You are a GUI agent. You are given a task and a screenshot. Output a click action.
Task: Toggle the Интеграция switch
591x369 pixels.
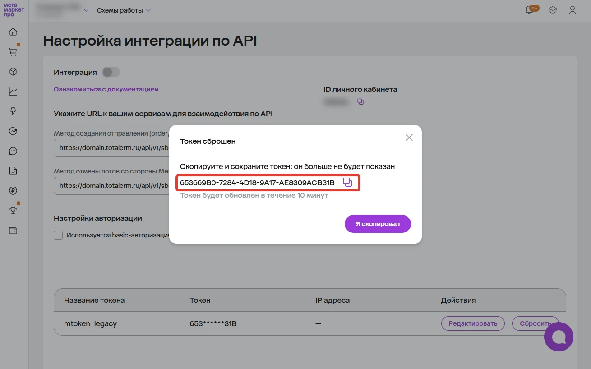point(111,72)
